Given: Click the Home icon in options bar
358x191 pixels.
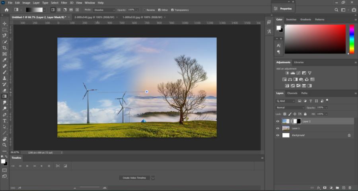Looking at the screenshot, I should [x=7, y=10].
